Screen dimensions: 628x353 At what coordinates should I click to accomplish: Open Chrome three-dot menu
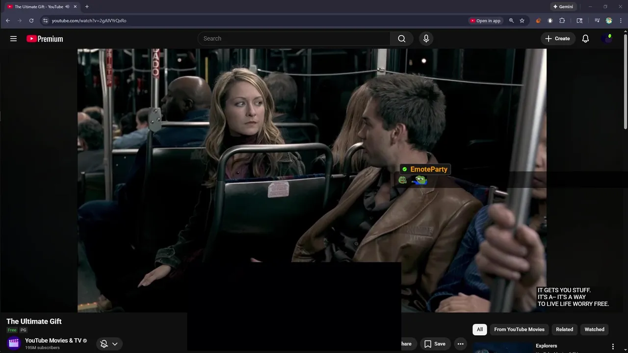coord(621,21)
